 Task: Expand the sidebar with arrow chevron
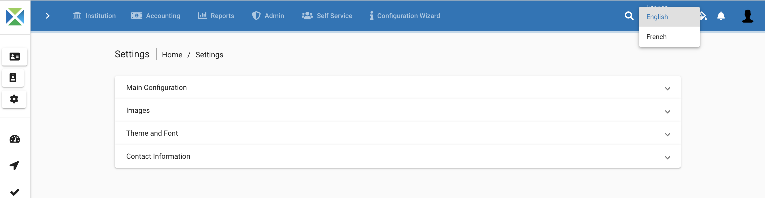coord(48,16)
